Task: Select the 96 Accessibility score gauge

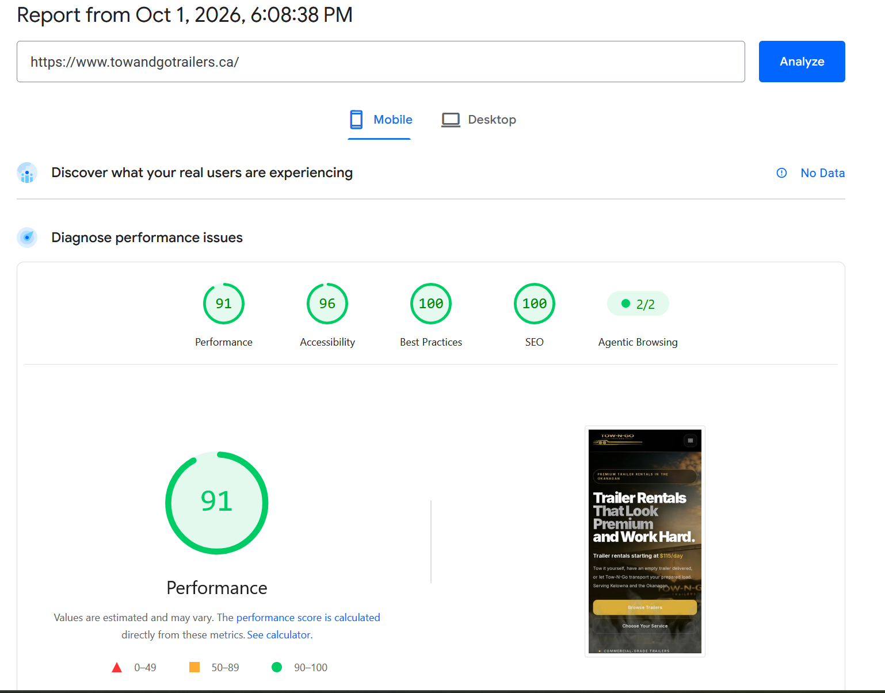Action: pos(327,304)
